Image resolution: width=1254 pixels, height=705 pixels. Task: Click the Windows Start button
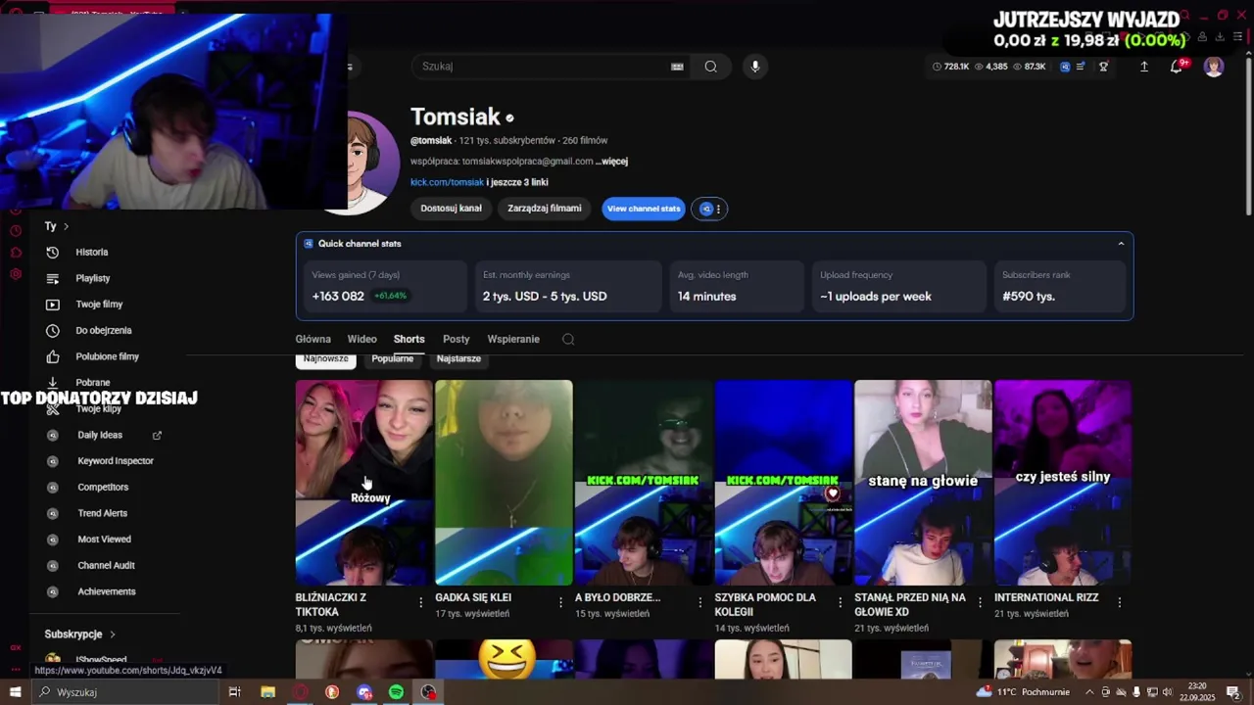[15, 692]
